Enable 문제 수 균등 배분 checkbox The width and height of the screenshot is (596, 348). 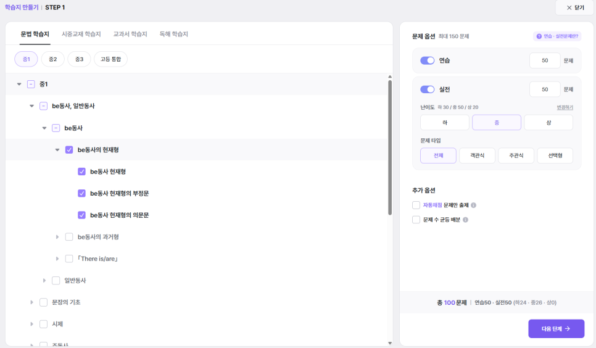pyautogui.click(x=416, y=220)
